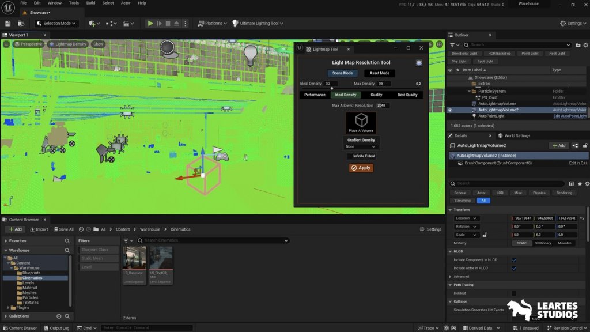The image size is (590, 332).
Task: Click the Apply button in Lightmap Tool
Action: tap(361, 168)
